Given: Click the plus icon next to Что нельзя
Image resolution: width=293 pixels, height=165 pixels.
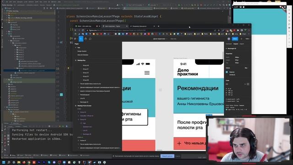Looking at the screenshot, I should coord(179,143).
